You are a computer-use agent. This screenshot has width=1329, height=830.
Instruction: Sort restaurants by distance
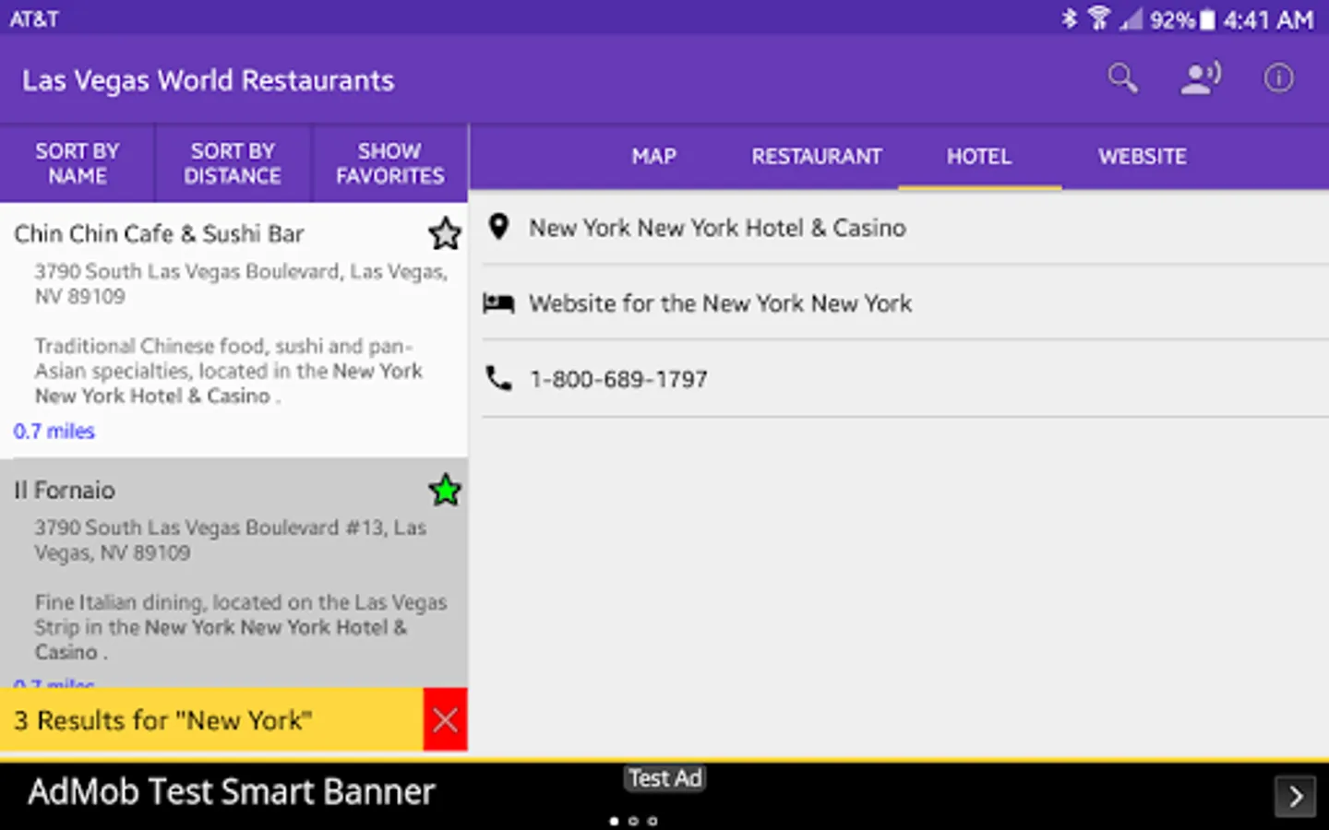tap(233, 163)
